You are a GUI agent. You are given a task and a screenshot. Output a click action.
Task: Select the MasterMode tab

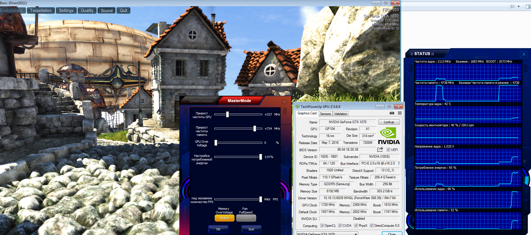pos(239,101)
